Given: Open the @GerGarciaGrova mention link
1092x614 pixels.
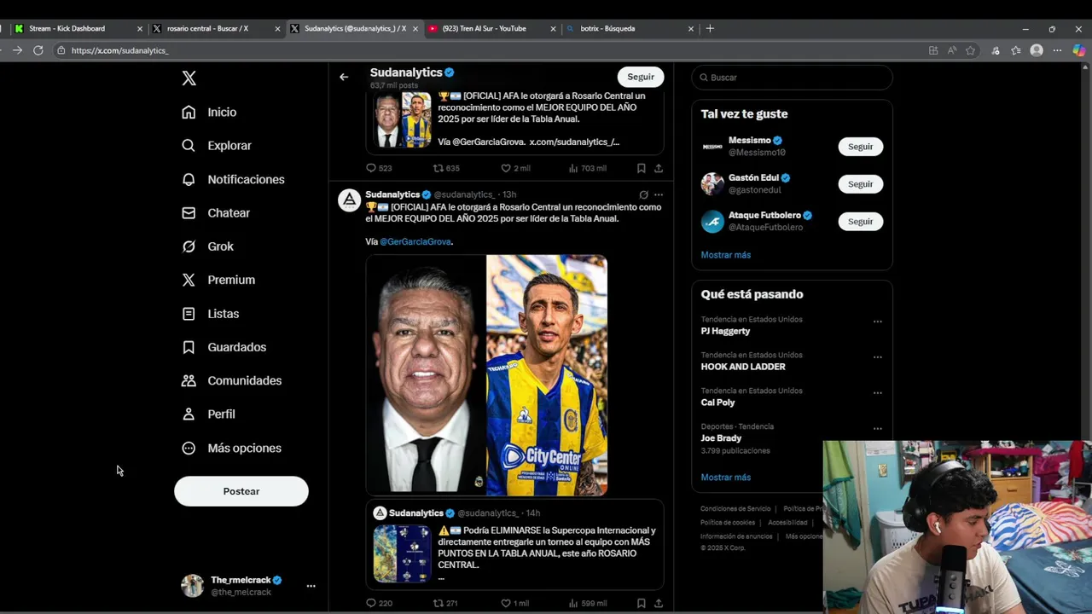Looking at the screenshot, I should 415,241.
